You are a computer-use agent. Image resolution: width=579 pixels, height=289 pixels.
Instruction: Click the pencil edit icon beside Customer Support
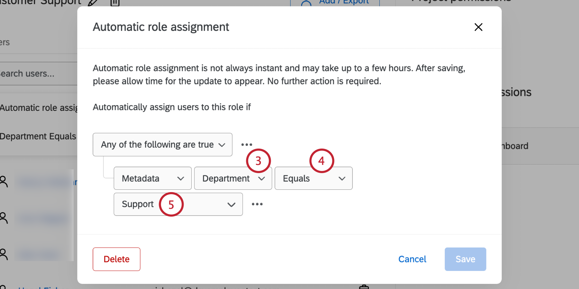click(x=93, y=3)
